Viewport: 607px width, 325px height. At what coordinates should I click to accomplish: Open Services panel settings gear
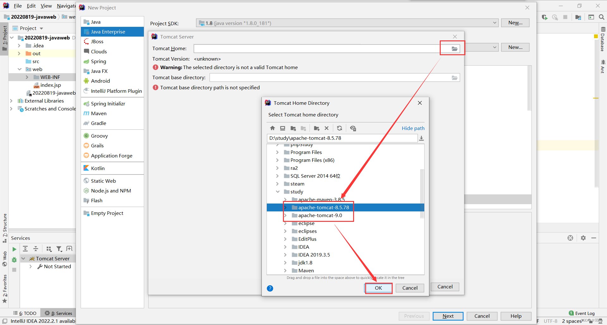[x=583, y=238]
